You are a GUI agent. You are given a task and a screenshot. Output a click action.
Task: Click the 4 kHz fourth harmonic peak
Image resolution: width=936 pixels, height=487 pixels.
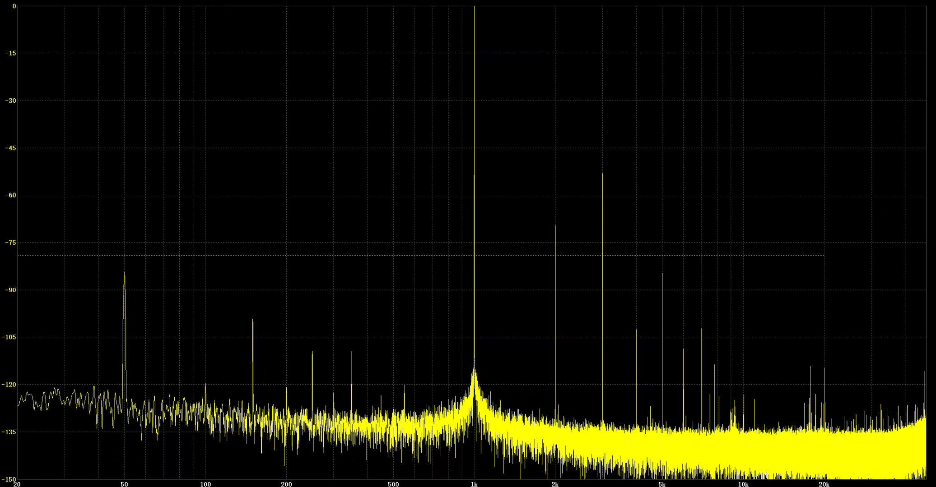tap(636, 377)
